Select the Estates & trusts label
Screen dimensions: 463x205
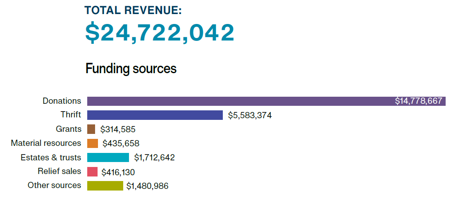point(51,157)
